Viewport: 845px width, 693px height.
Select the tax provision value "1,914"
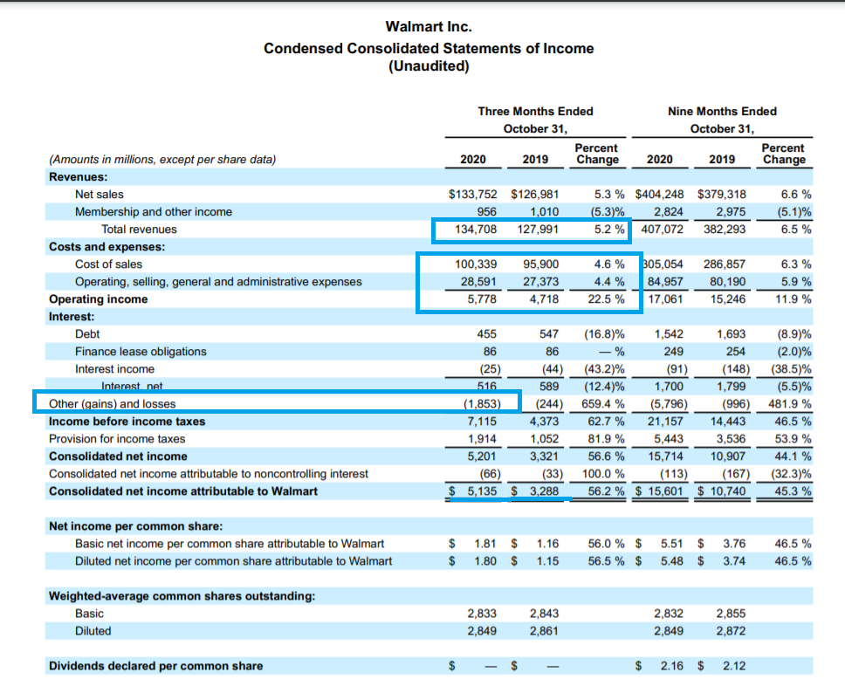(x=482, y=439)
